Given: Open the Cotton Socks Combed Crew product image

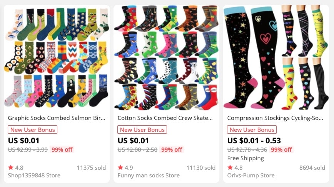Looking at the screenshot, I should pyautogui.click(x=166, y=57).
